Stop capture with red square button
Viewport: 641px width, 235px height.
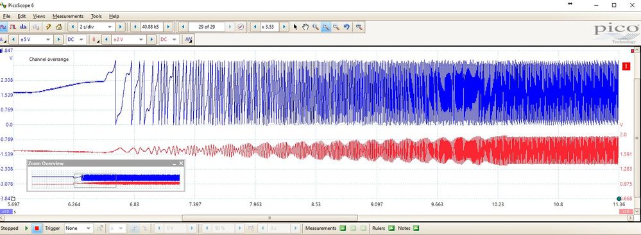point(37,229)
